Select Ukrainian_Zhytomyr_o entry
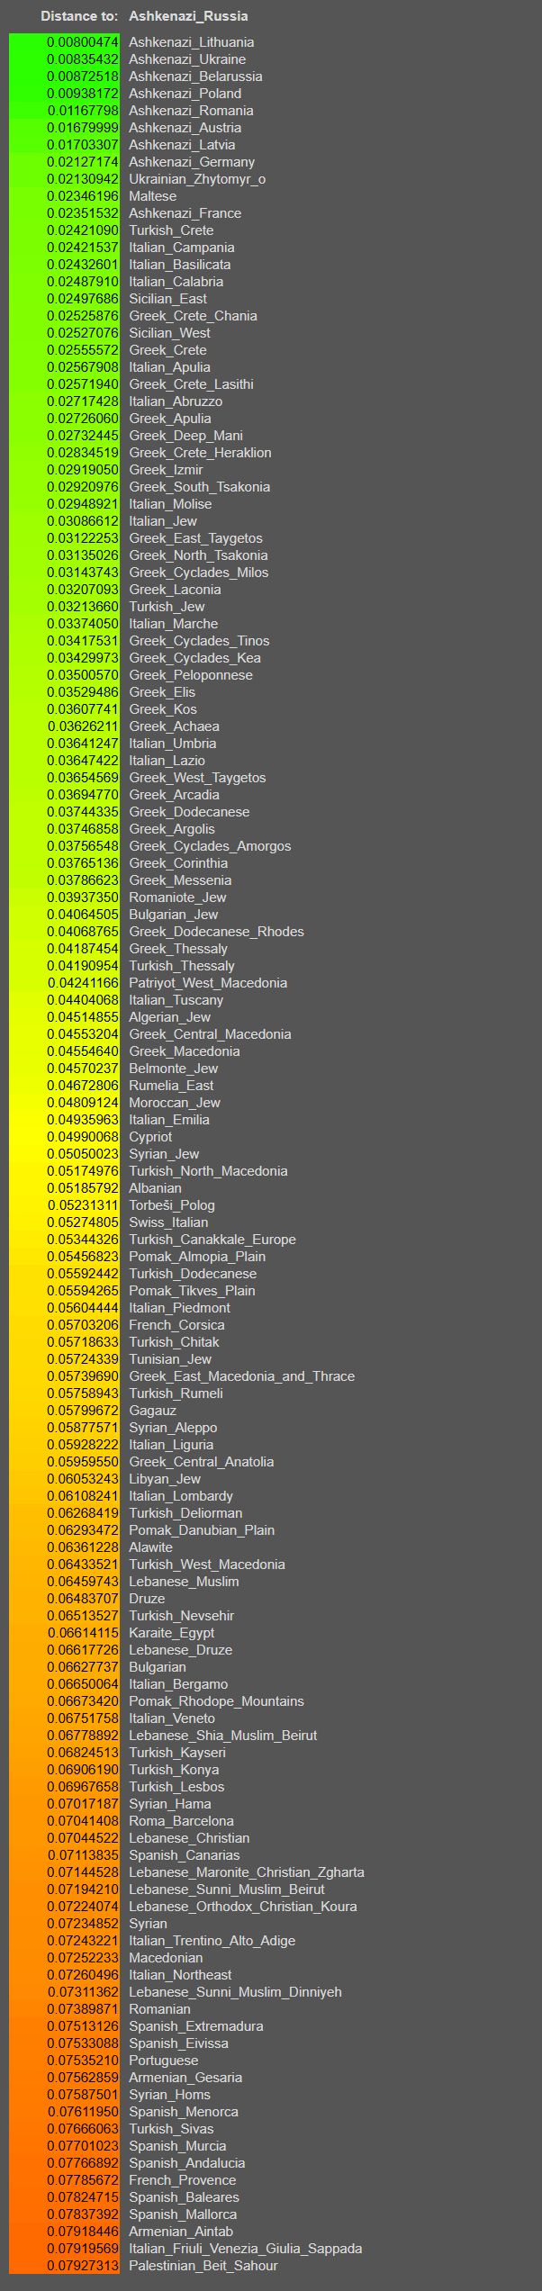 tap(197, 179)
